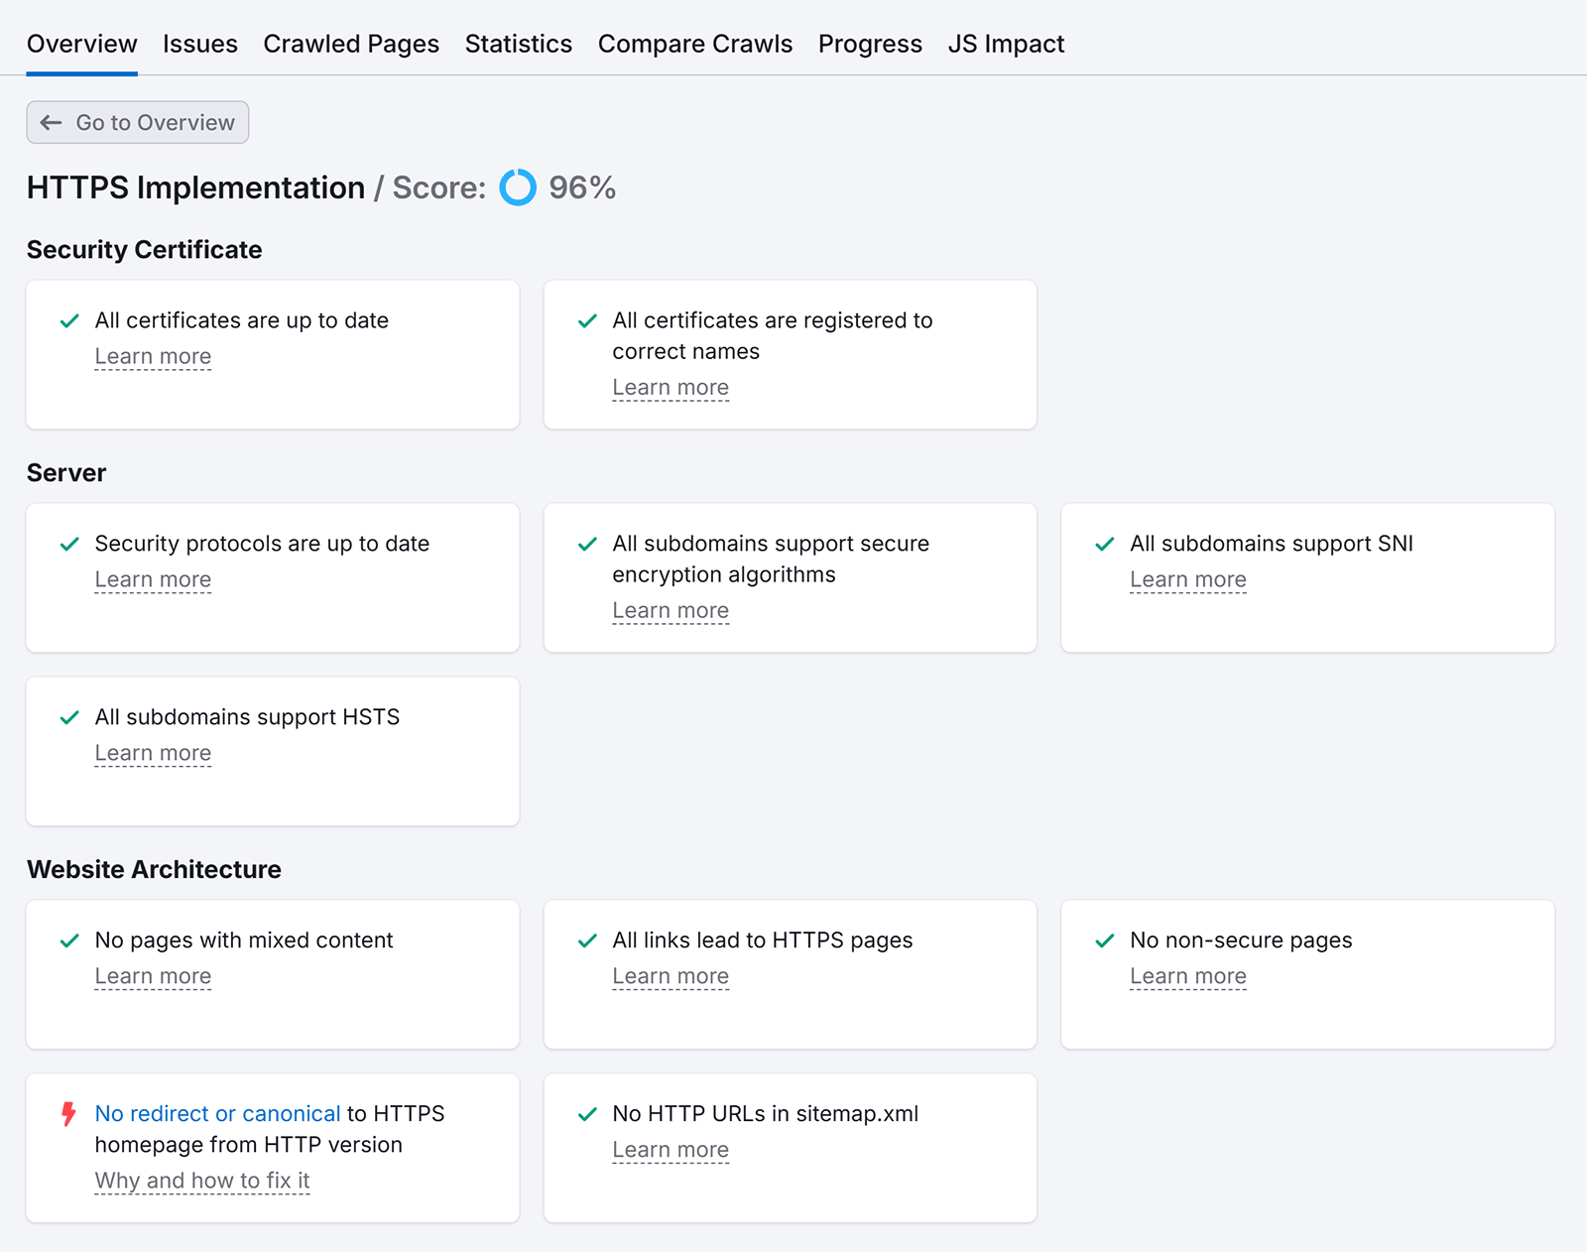Click "Why and how to fix it"

[201, 1180]
